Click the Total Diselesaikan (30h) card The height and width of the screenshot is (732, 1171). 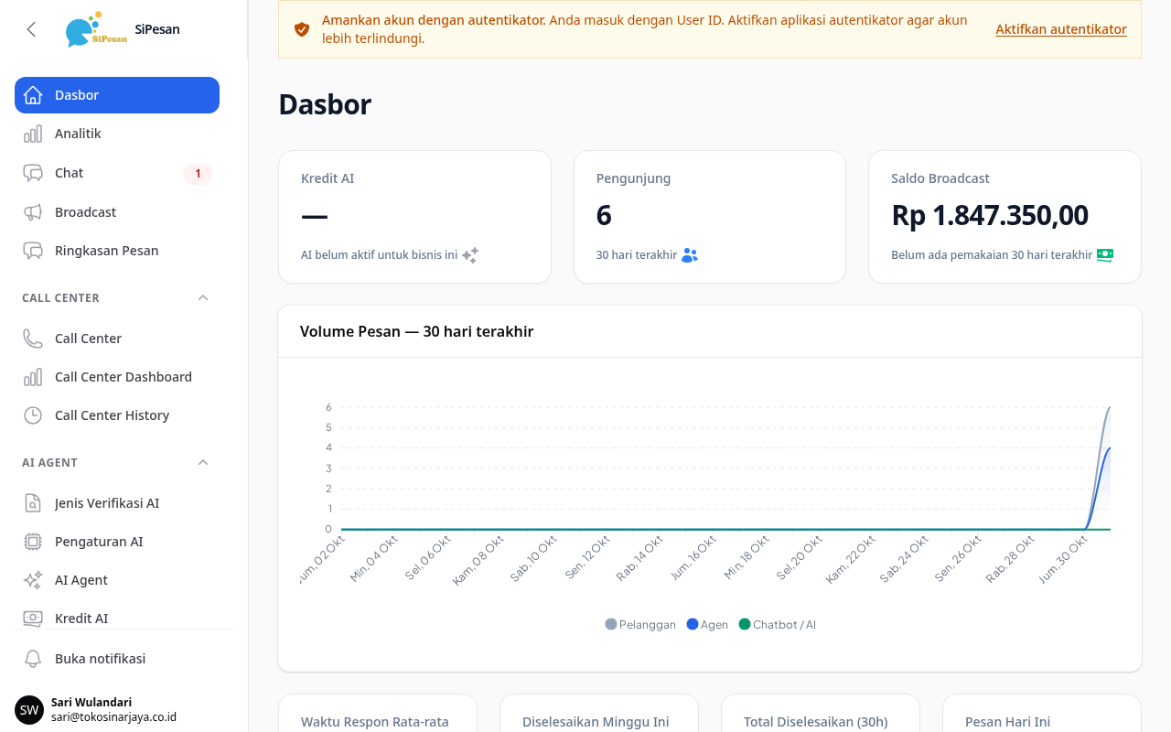[x=821, y=713]
